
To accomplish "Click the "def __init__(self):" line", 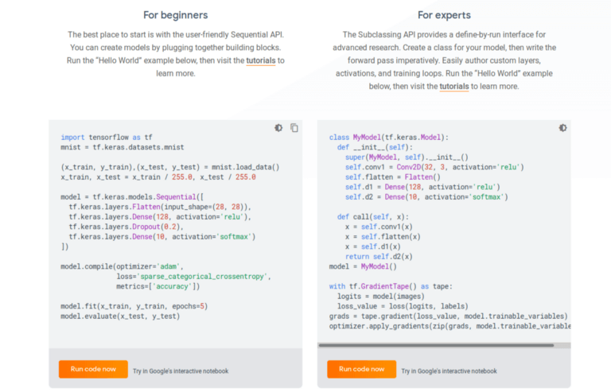I will [375, 148].
